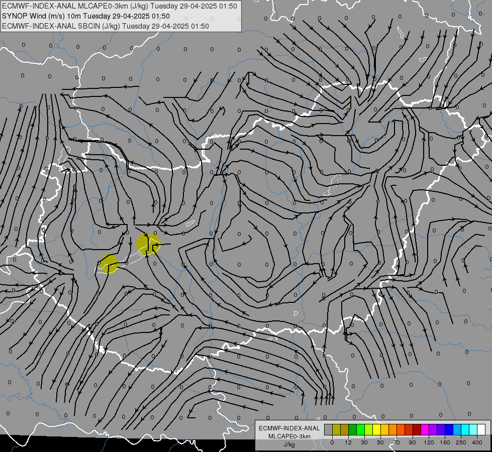Viewport: 492px width, 452px height.
Task: Select the legend scale value 400
Action: [477, 442]
